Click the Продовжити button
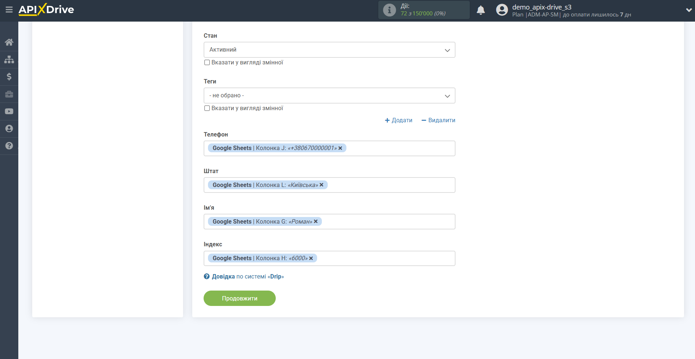The height and width of the screenshot is (359, 695). [x=239, y=298]
